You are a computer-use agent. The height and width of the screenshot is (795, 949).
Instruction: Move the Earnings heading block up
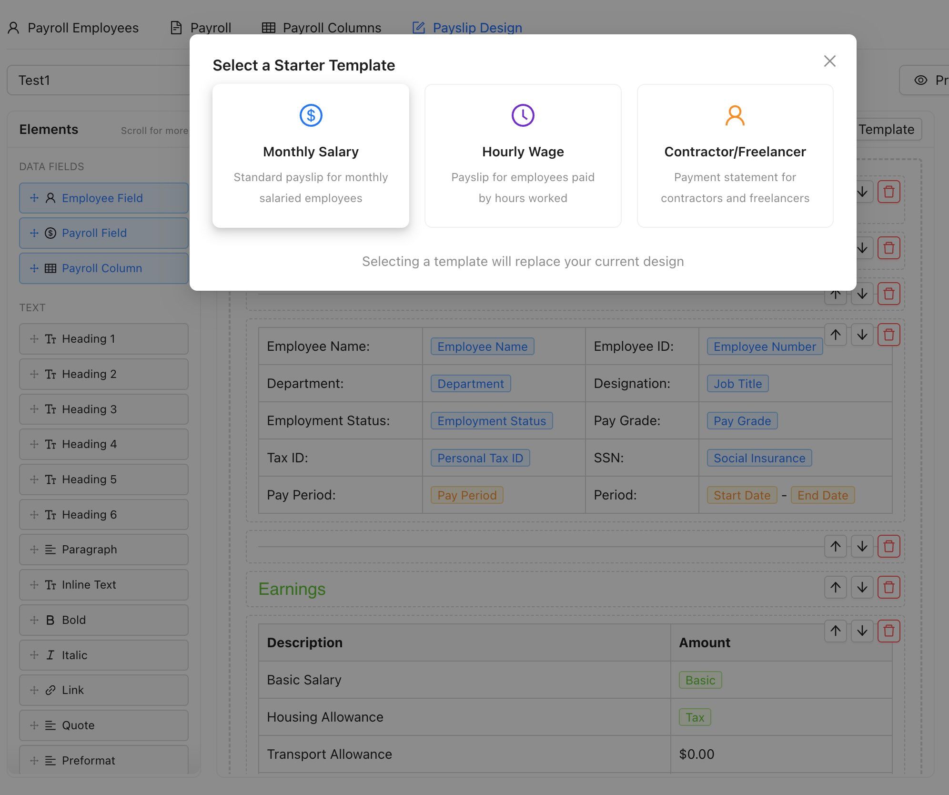click(835, 587)
